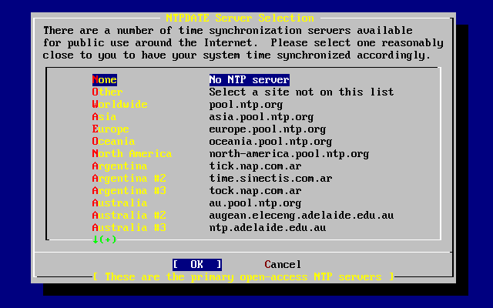
Task: Choose Oceania from the server list
Action: (113, 142)
